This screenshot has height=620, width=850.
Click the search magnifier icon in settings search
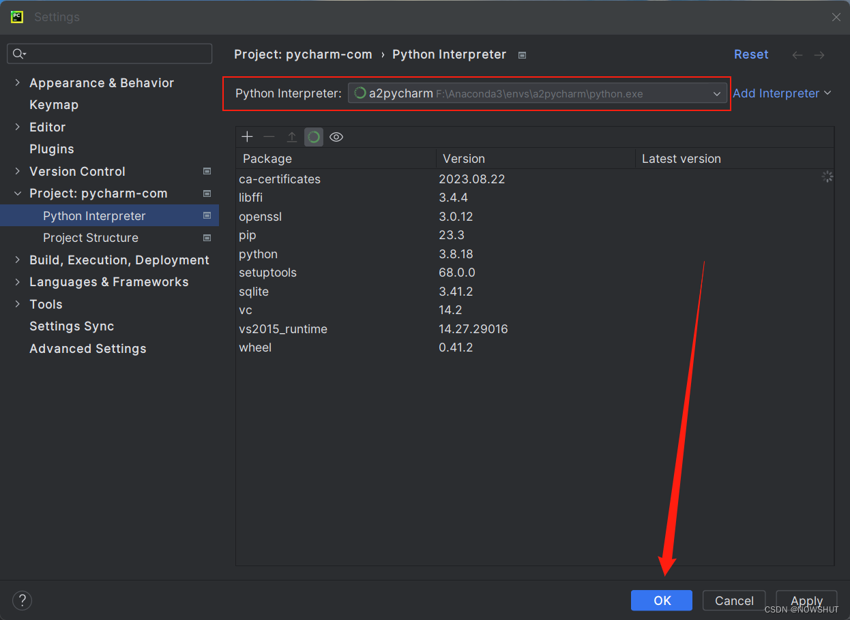(x=18, y=54)
